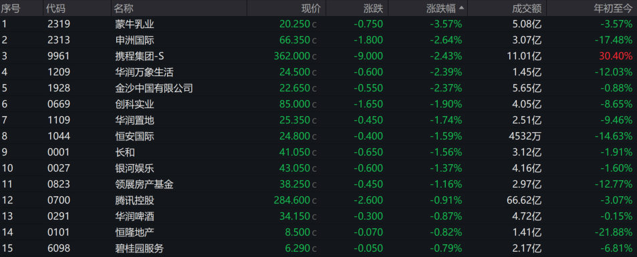Image resolution: width=637 pixels, height=257 pixels.
Task: Click the 代码 column header
Action: (55, 8)
